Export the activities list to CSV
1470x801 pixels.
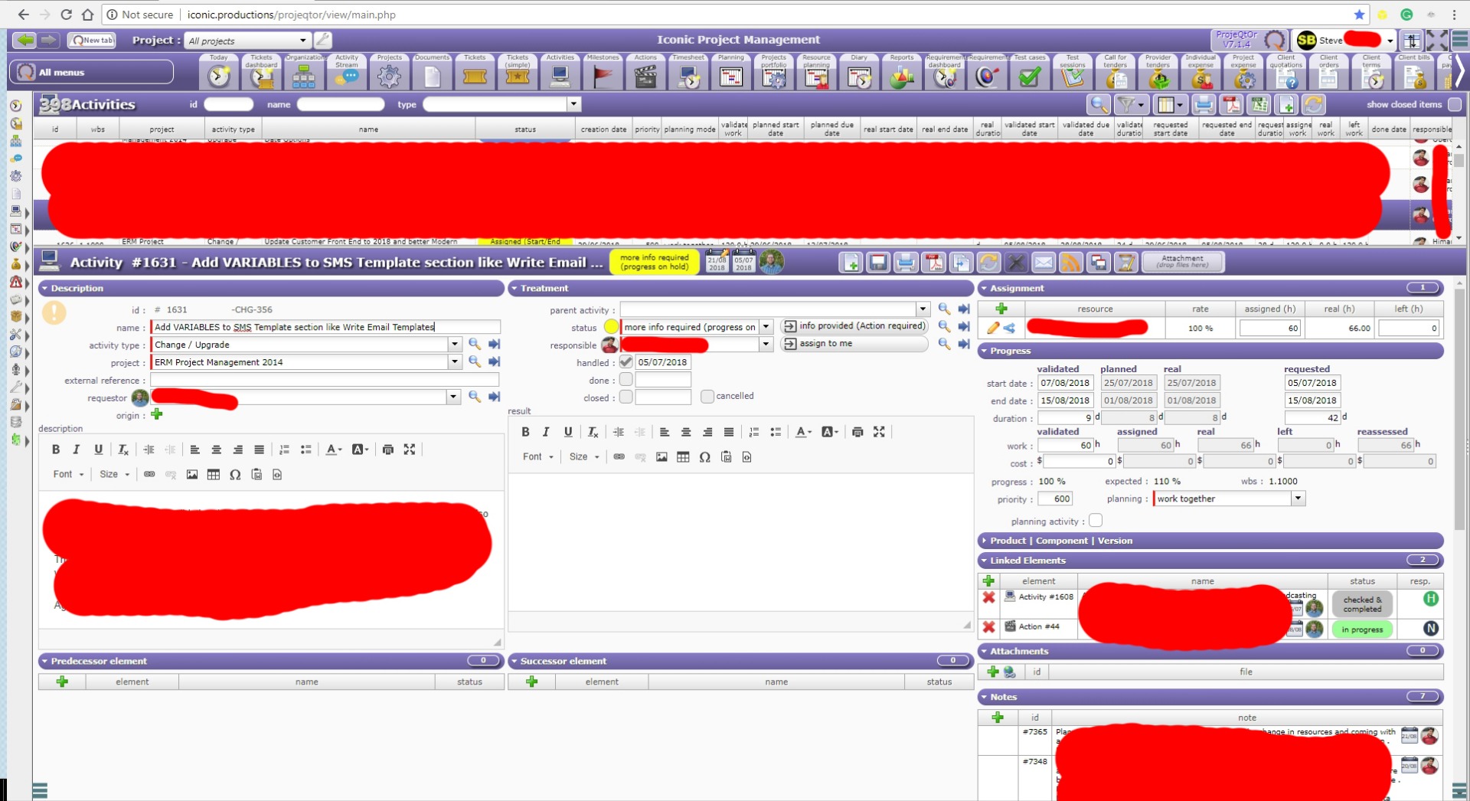click(x=1259, y=105)
